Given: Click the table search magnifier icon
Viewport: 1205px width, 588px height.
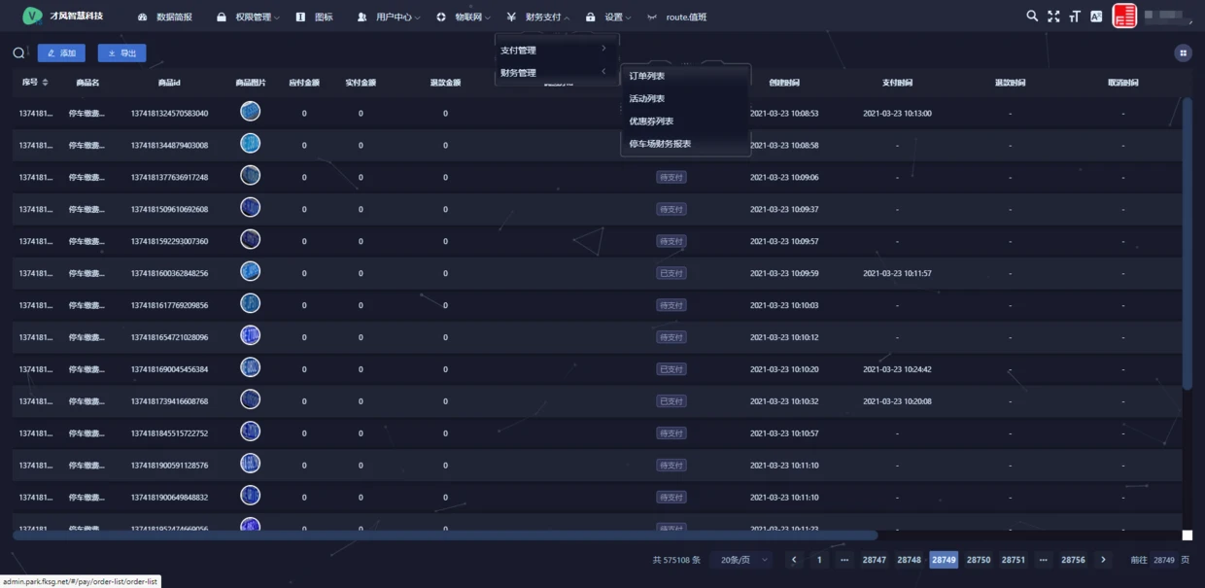Looking at the screenshot, I should (18, 53).
